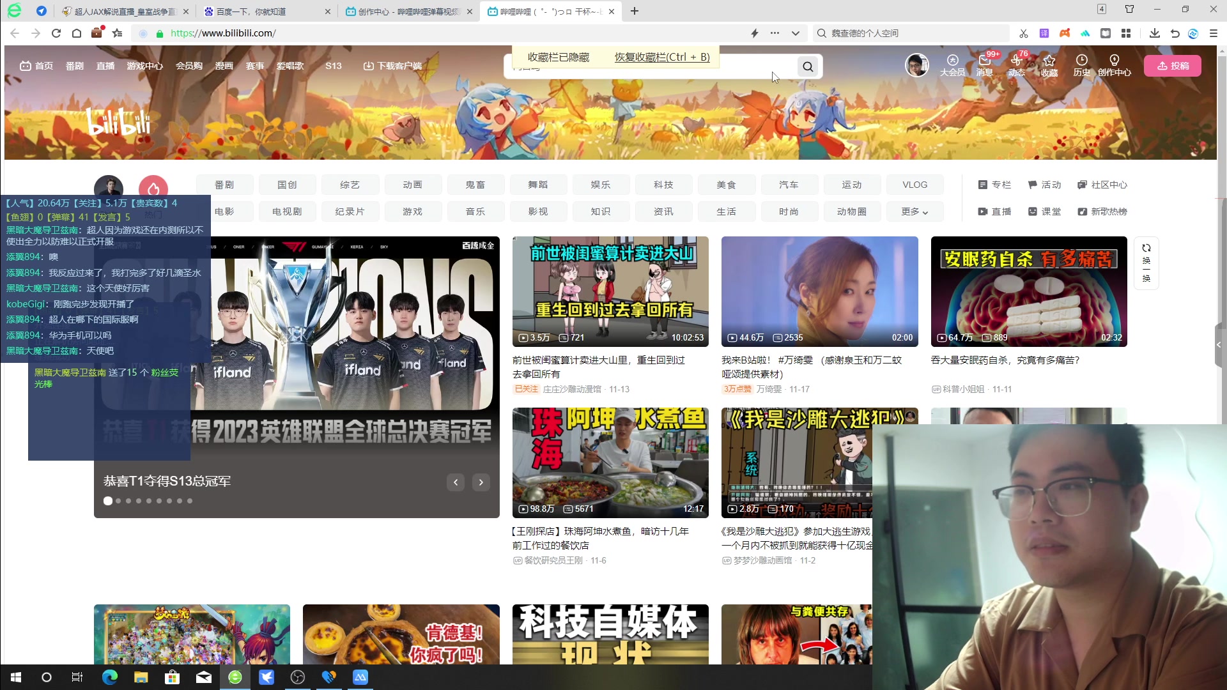Select the first carousel dot indicator

(108, 501)
